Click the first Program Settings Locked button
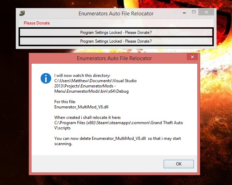Screen dimensions: 232x185 pos(116,33)
